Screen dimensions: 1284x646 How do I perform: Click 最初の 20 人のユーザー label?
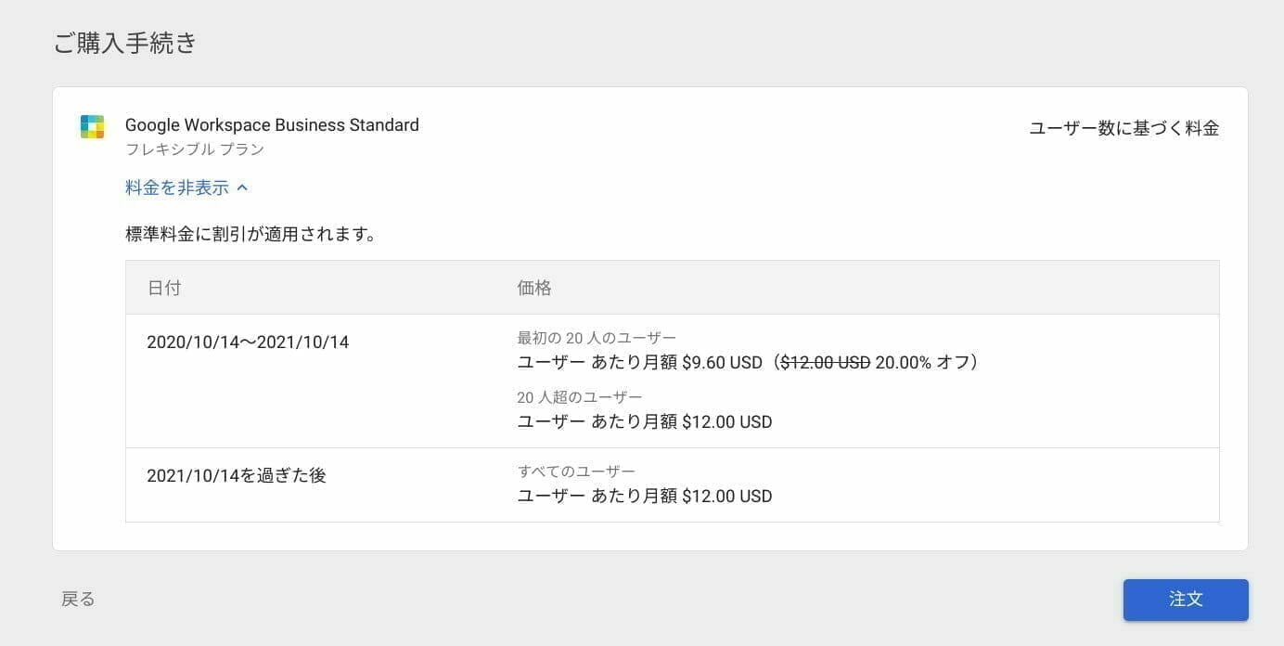tap(597, 338)
